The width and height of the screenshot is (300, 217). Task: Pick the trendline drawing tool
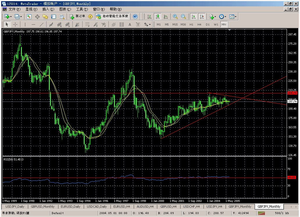pyautogui.click(x=42, y=25)
